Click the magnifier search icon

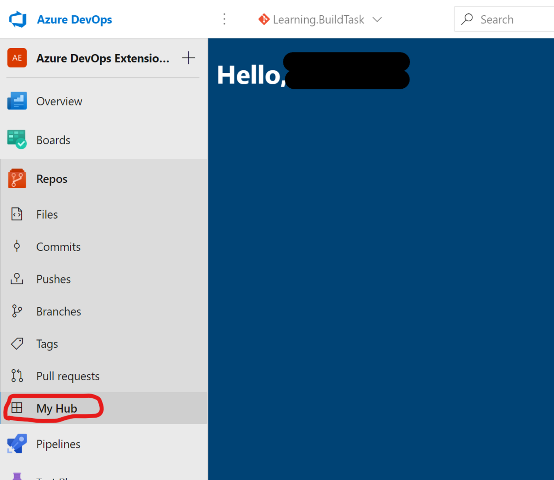[467, 19]
